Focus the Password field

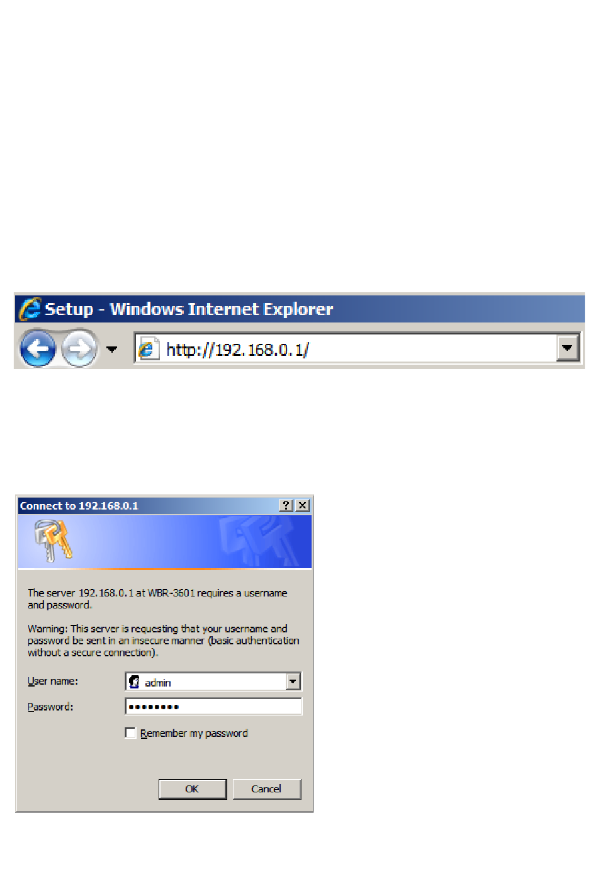click(213, 707)
